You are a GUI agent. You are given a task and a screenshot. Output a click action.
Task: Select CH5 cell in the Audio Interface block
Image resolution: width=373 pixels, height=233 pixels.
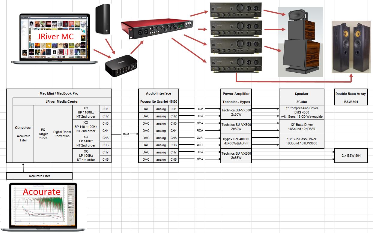174,138
